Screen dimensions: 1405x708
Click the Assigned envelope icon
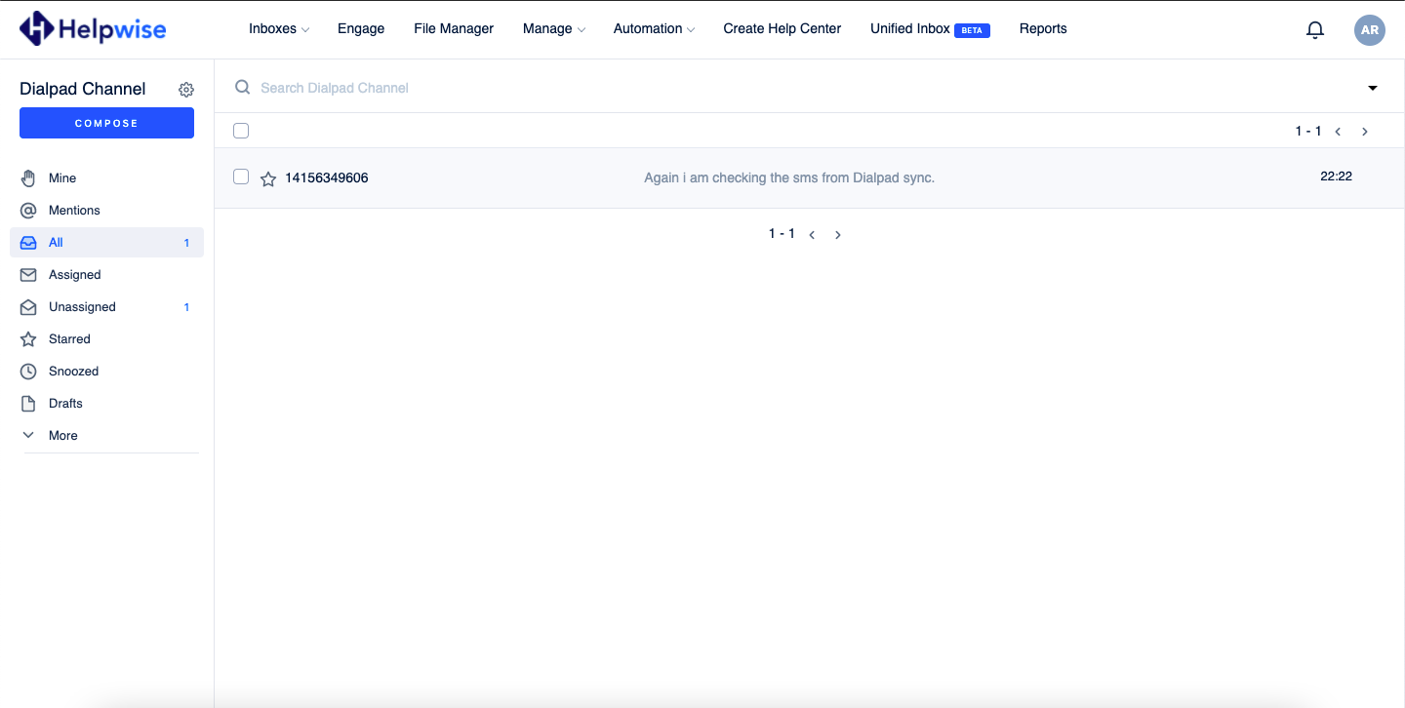(28, 275)
